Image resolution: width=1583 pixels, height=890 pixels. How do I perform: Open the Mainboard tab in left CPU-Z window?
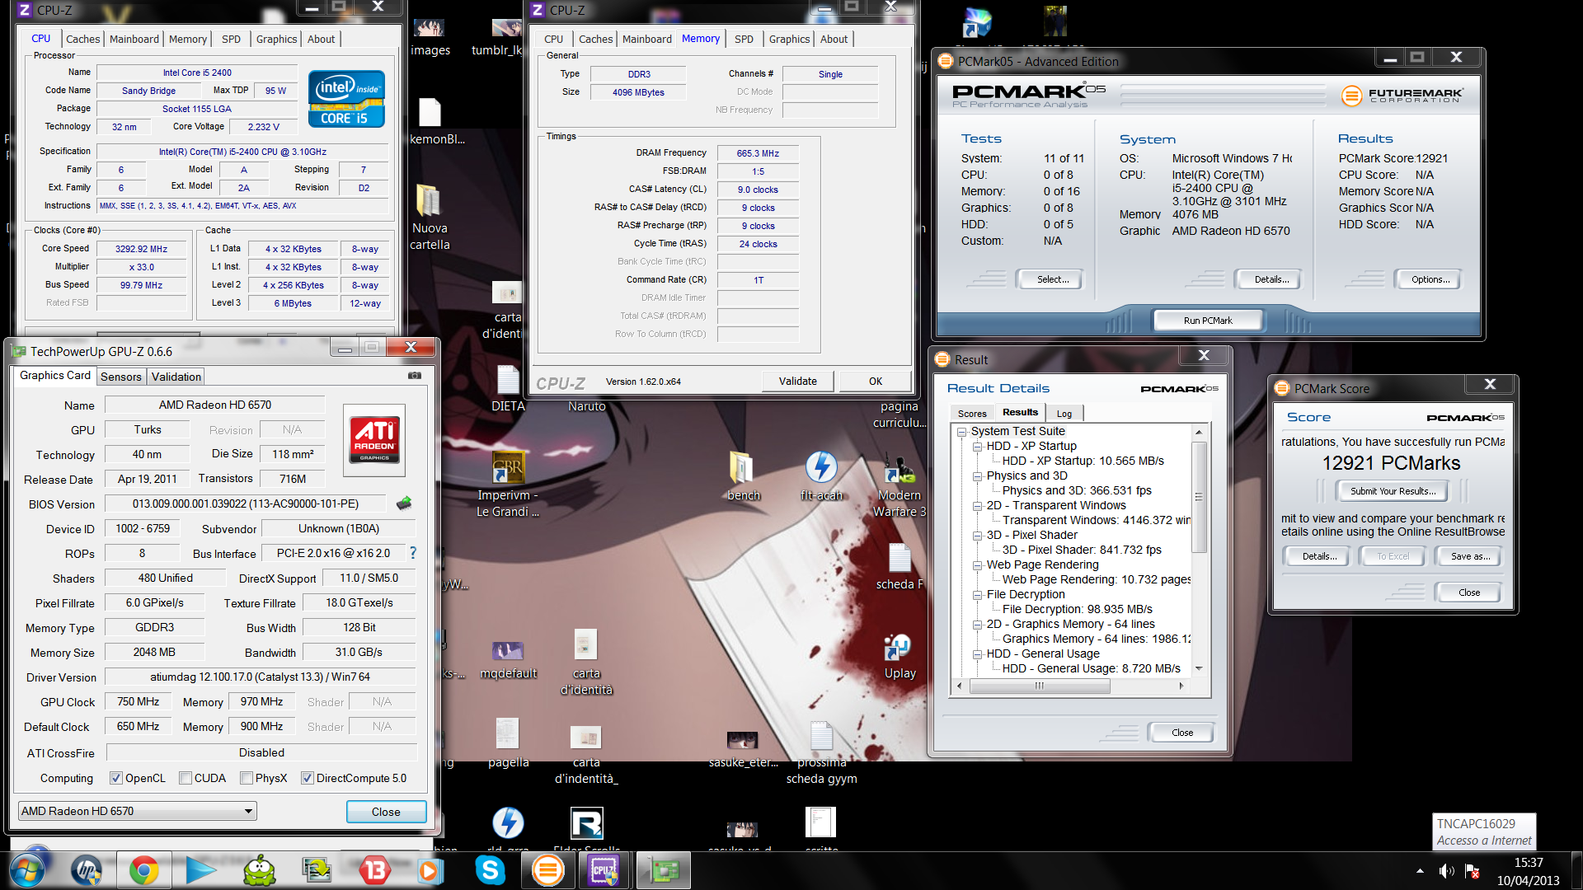(x=134, y=39)
